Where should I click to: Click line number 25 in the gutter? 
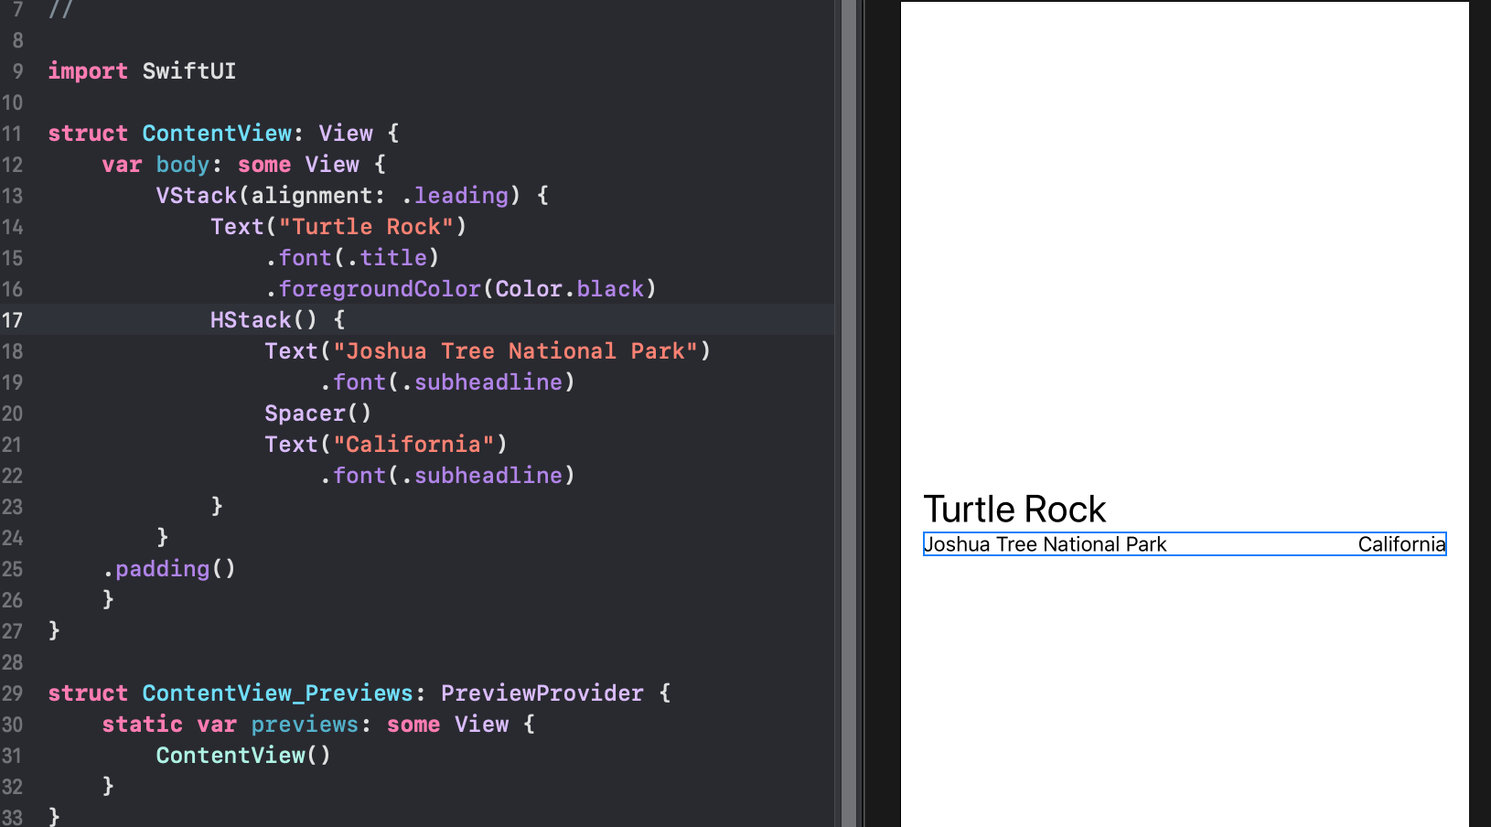(12, 569)
